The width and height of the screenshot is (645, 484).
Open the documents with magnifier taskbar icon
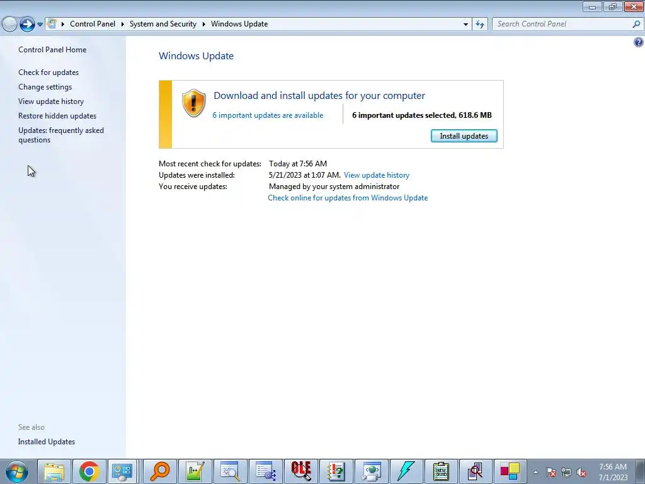(476, 471)
